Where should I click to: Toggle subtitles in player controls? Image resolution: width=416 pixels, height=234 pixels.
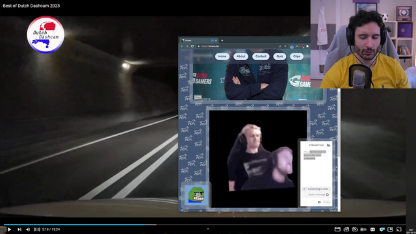pyautogui.click(x=372, y=229)
